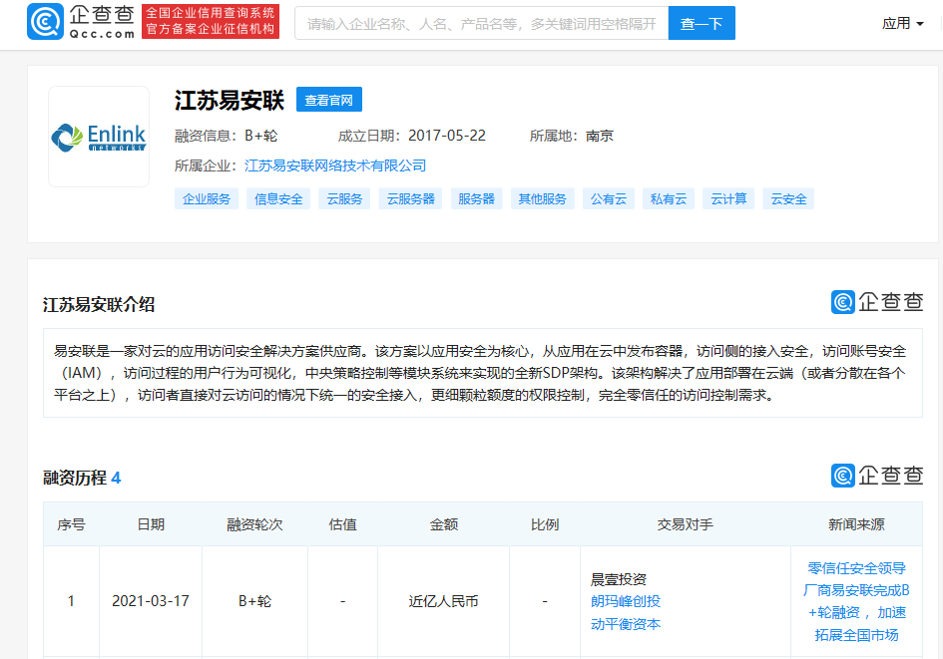
Task: Open investor 朗玛峰创投 link
Action: tap(626, 601)
